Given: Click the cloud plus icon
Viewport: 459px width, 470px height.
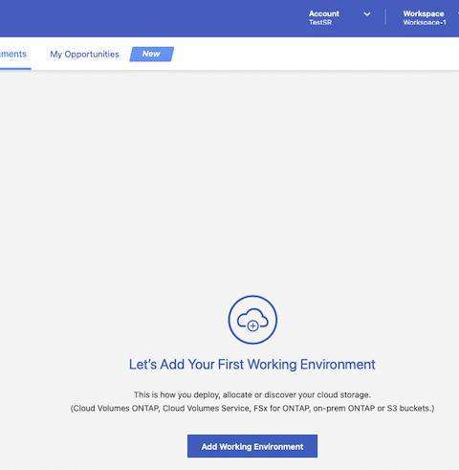Looking at the screenshot, I should click(x=252, y=320).
